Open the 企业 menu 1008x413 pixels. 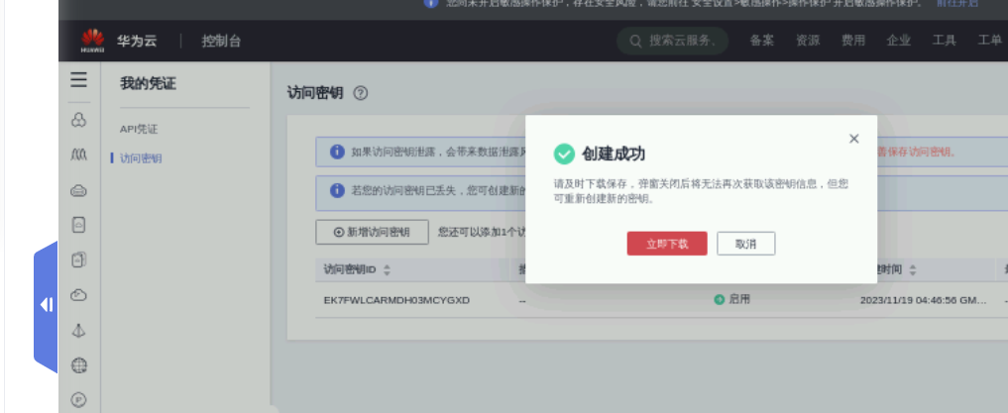(x=898, y=41)
